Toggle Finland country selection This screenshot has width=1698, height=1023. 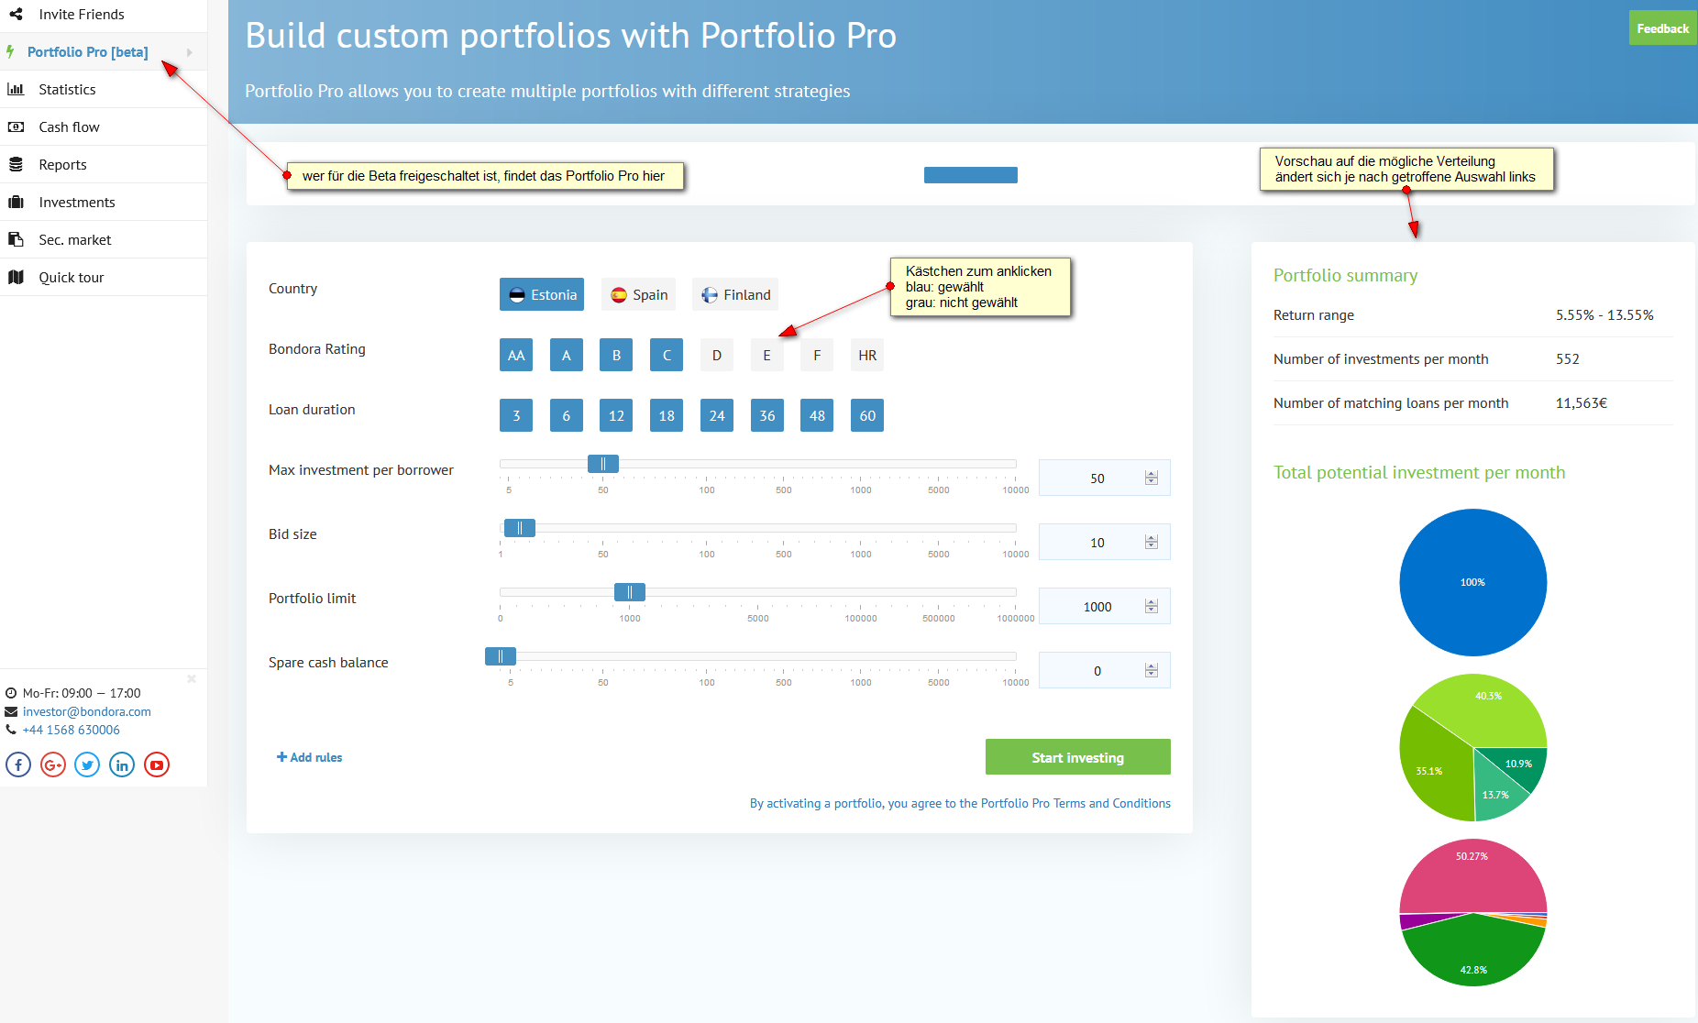click(735, 294)
